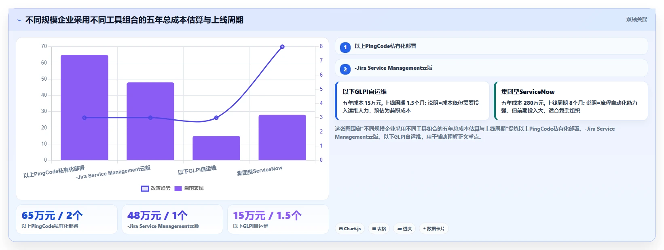Click the description paragraph starting 这张图围绕
Screen dimensions: 664x250
(475, 133)
